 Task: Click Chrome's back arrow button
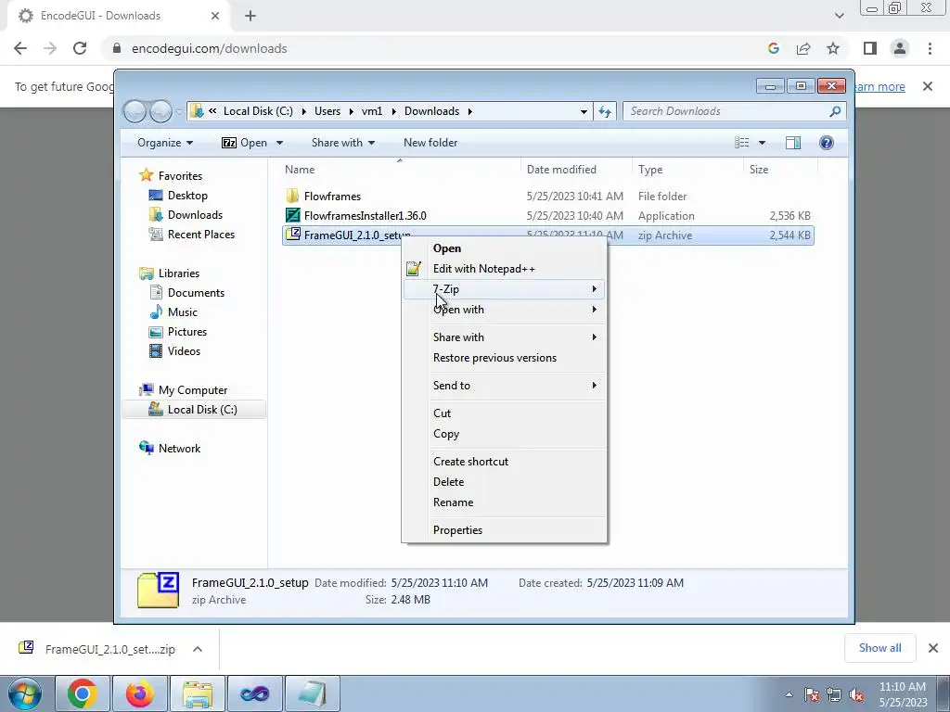20,48
